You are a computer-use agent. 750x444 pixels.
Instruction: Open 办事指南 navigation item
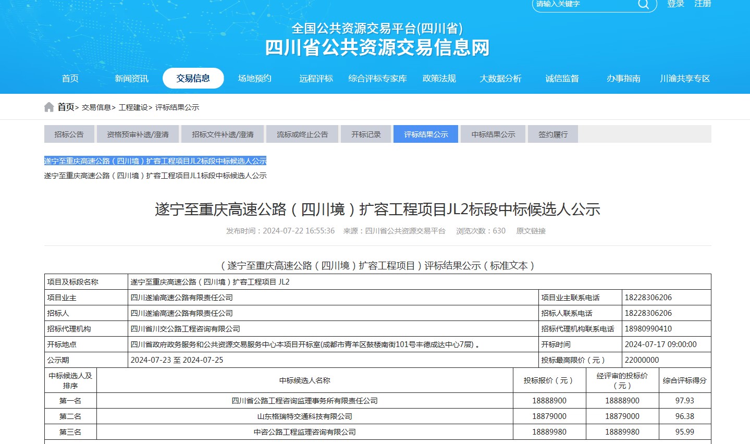coord(623,78)
